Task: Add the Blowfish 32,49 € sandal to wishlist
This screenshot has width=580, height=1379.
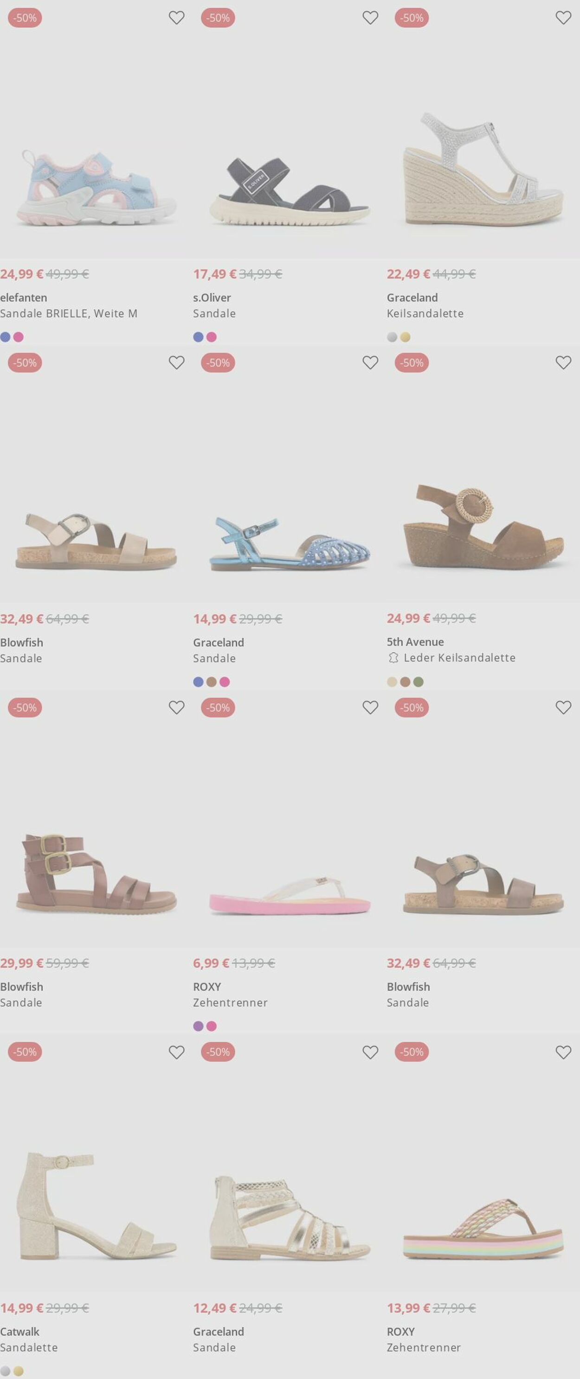Action: (177, 363)
